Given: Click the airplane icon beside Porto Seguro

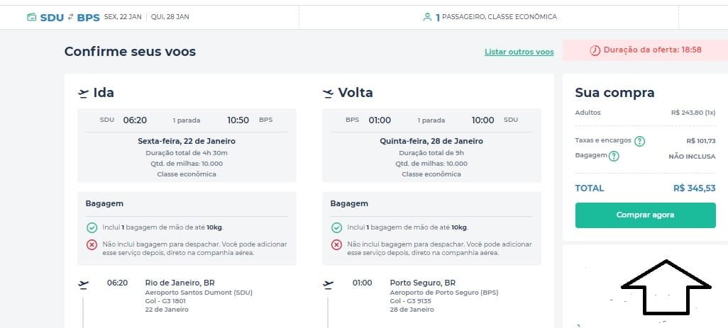Looking at the screenshot, I should pyautogui.click(x=328, y=284).
